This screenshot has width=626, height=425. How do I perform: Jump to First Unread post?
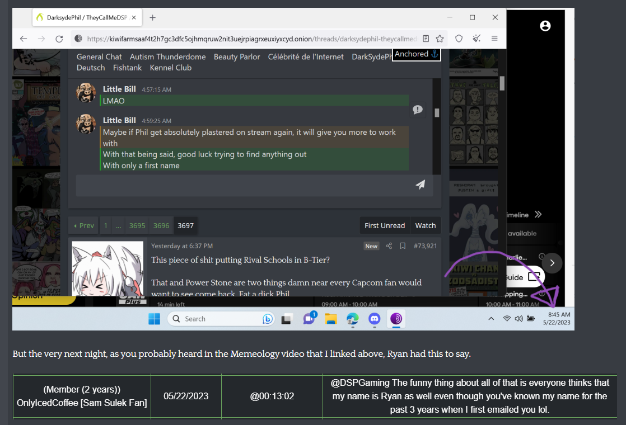[x=384, y=225]
